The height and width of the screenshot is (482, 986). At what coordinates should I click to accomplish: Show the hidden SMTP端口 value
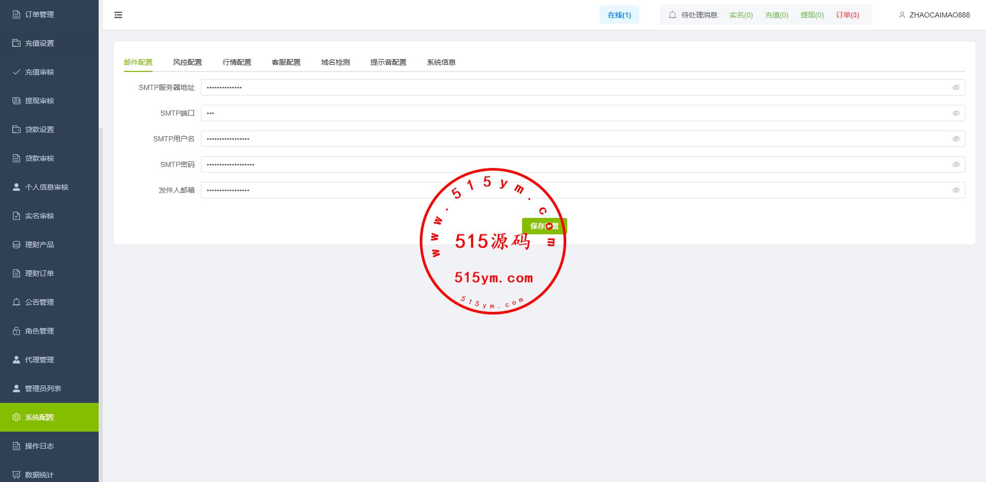[956, 113]
